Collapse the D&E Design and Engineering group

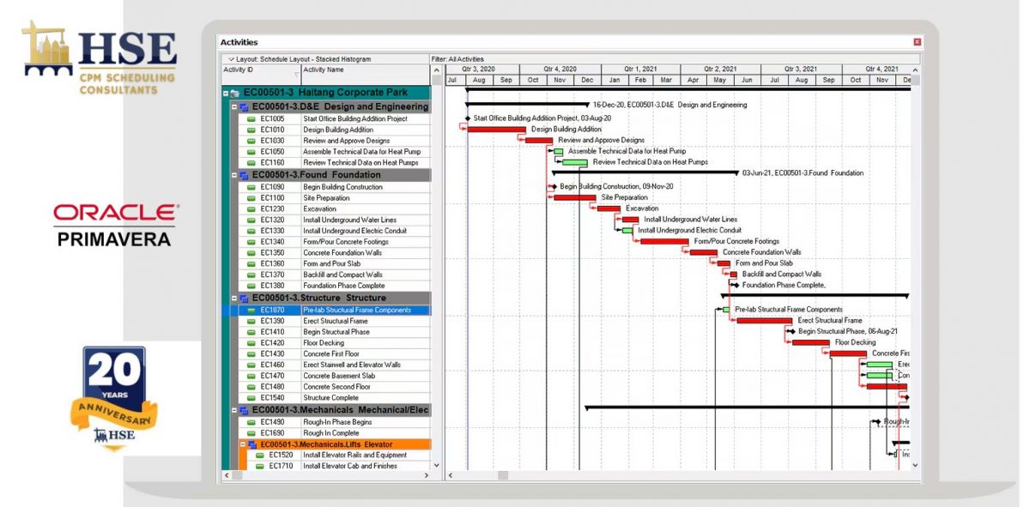[234, 107]
